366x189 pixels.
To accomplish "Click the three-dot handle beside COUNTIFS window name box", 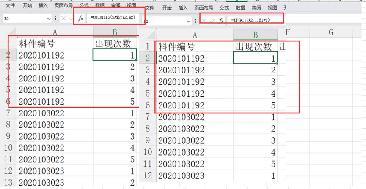I will pyautogui.click(x=55, y=19).
